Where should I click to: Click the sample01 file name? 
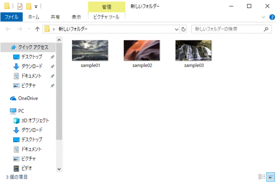[91, 66]
